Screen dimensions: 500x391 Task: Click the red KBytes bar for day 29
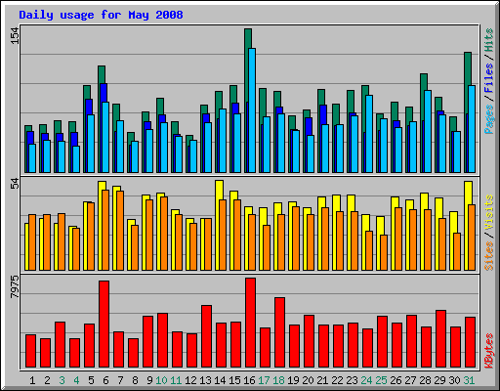[x=441, y=339]
